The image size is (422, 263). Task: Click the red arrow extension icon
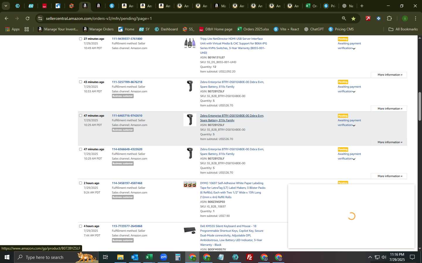click(x=368, y=18)
